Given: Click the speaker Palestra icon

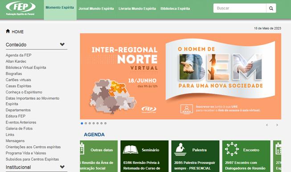Looking at the screenshot, I should pos(180,149).
